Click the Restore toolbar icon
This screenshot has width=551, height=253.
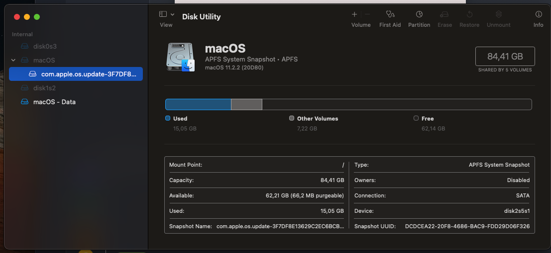(469, 14)
